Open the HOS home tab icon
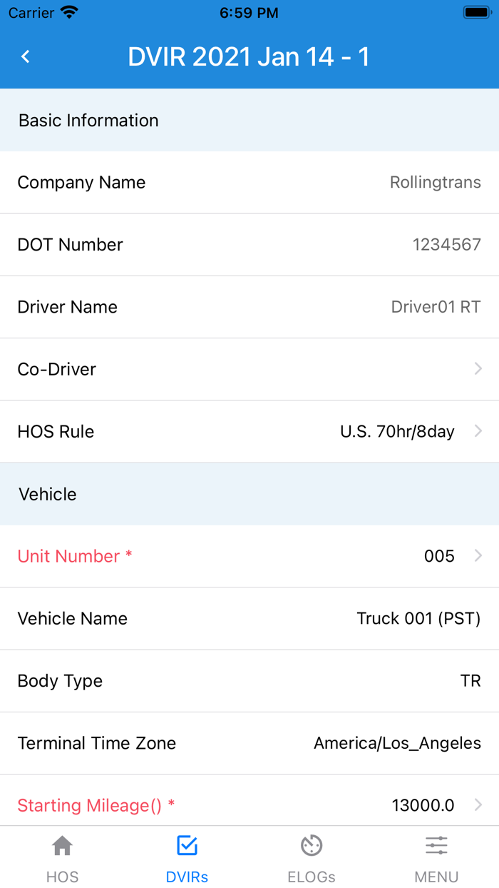The image size is (499, 888). click(62, 845)
